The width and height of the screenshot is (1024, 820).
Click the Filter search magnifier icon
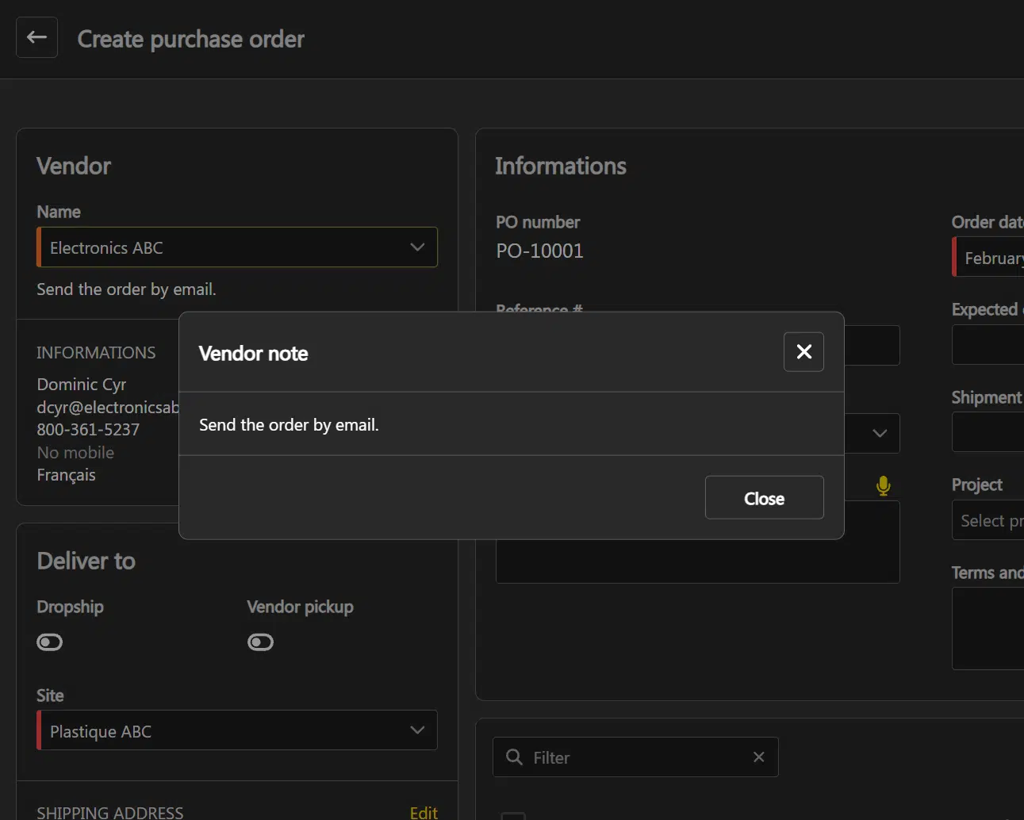coord(514,757)
